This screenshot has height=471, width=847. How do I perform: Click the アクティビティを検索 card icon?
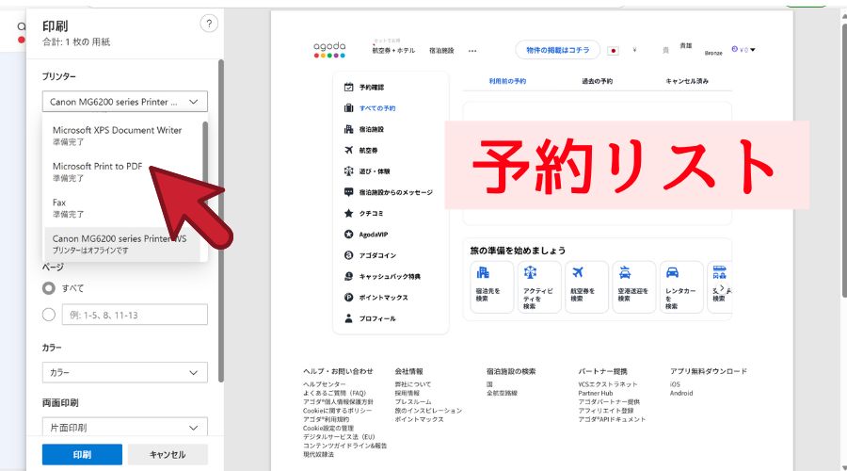point(531,272)
